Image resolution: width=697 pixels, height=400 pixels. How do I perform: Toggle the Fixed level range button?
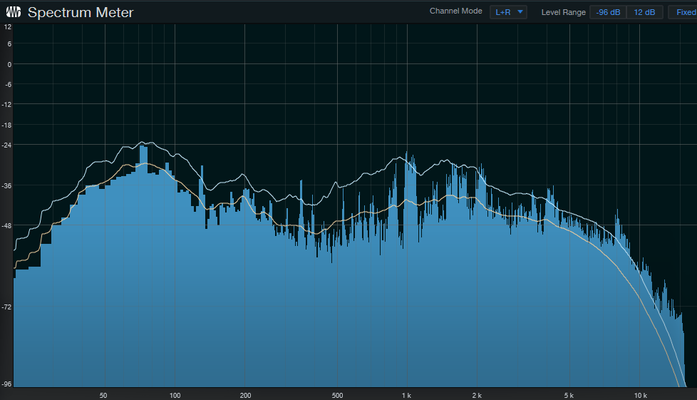(684, 12)
